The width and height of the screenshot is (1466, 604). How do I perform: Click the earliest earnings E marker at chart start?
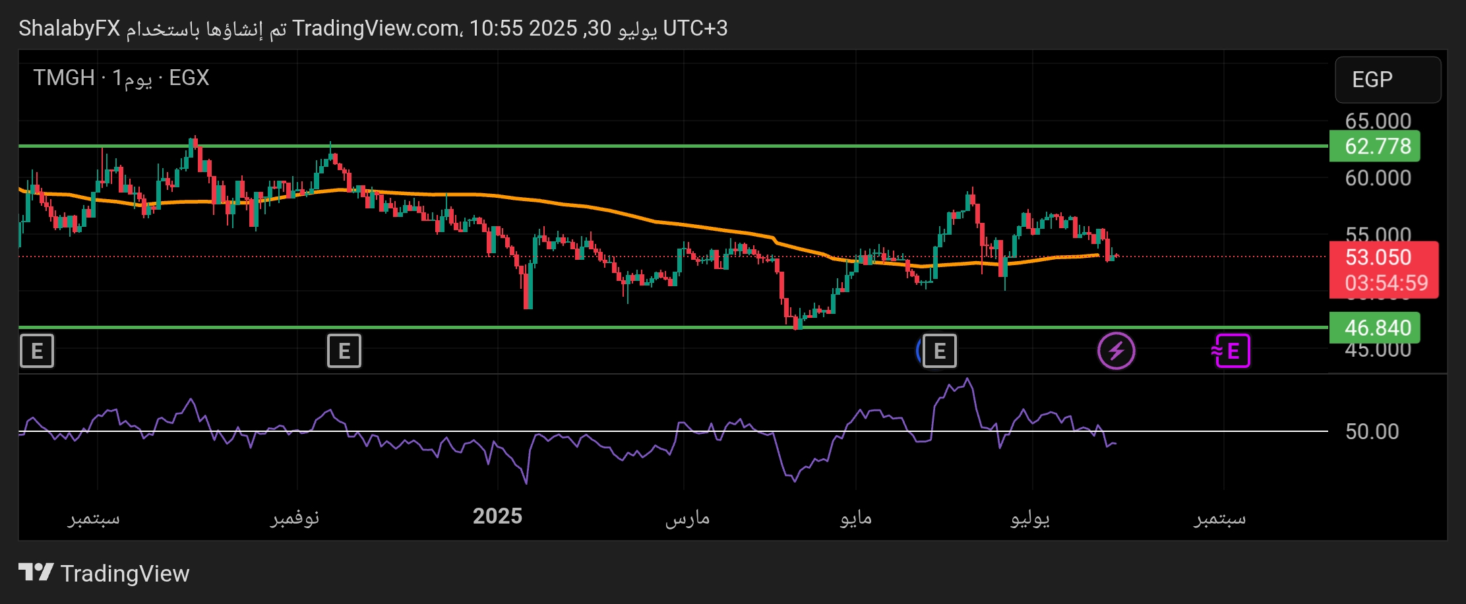tap(37, 351)
